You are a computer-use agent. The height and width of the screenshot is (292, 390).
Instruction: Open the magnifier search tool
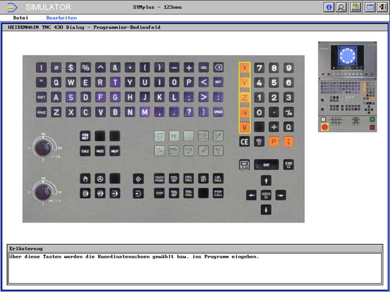341,7
